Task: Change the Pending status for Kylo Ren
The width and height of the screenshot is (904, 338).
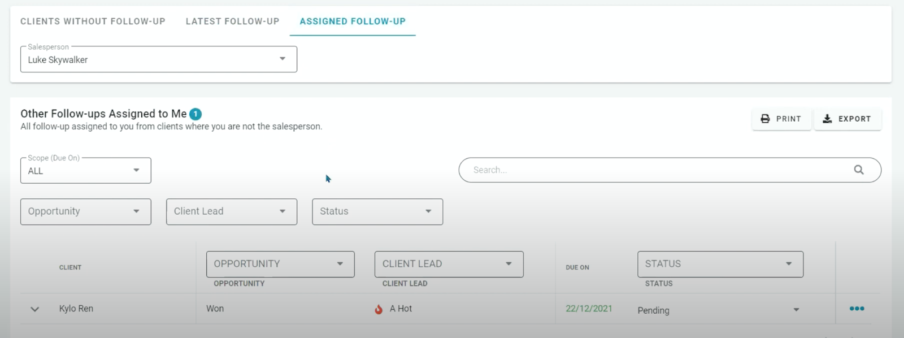Action: 718,310
